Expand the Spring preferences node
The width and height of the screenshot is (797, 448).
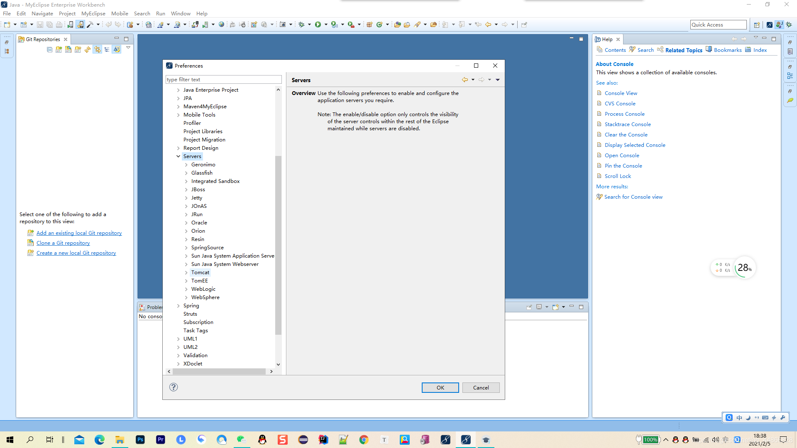coord(178,306)
